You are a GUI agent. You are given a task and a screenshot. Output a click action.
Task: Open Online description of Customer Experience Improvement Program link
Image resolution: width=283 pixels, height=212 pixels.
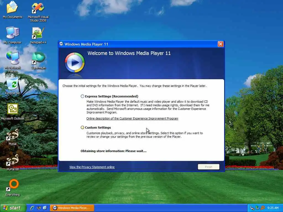(132, 118)
